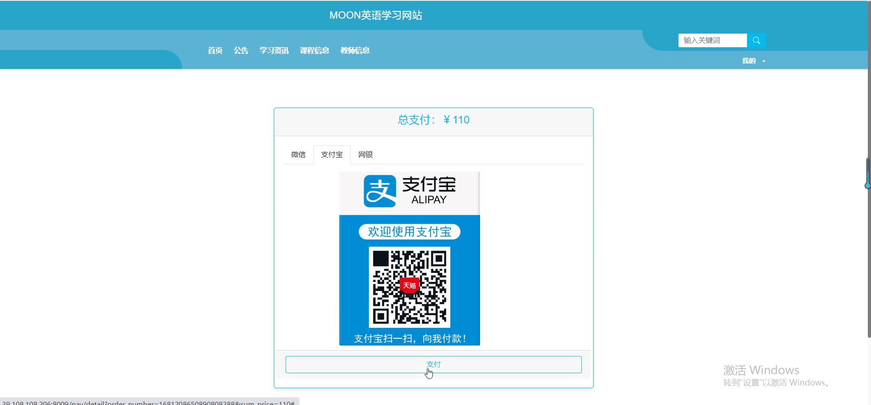Click the search magnifier icon button

[x=756, y=40]
